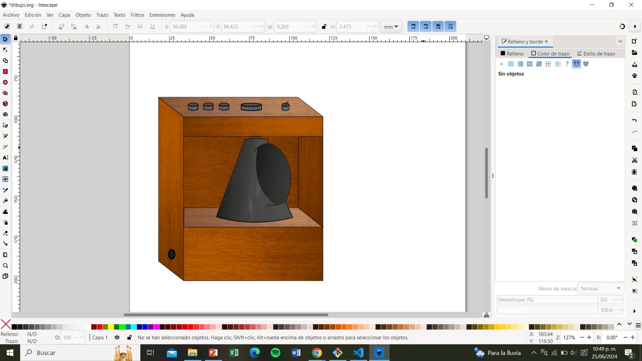Select the Rectangle tool in toolbox
Image resolution: width=642 pixels, height=361 pixels.
pos(5,71)
